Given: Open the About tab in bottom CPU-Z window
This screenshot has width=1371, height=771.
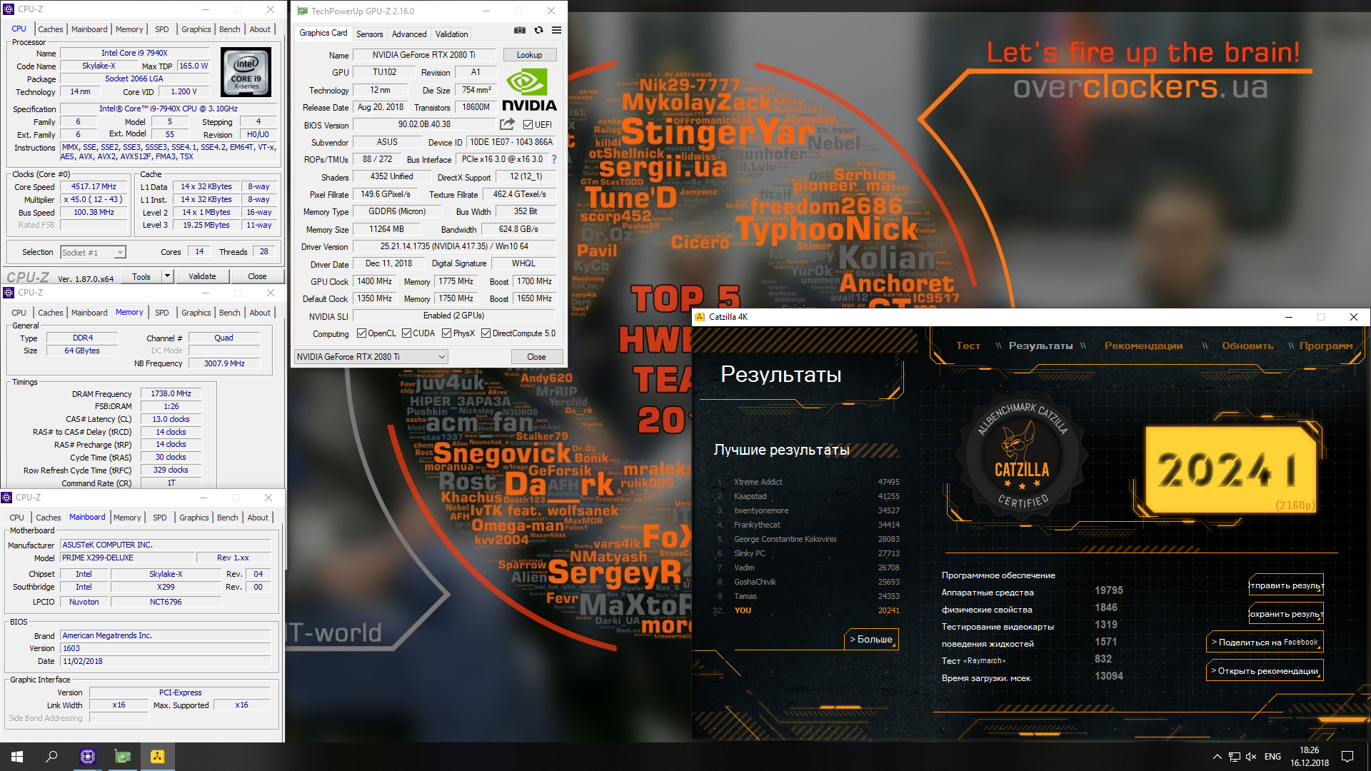Looking at the screenshot, I should coord(258,518).
